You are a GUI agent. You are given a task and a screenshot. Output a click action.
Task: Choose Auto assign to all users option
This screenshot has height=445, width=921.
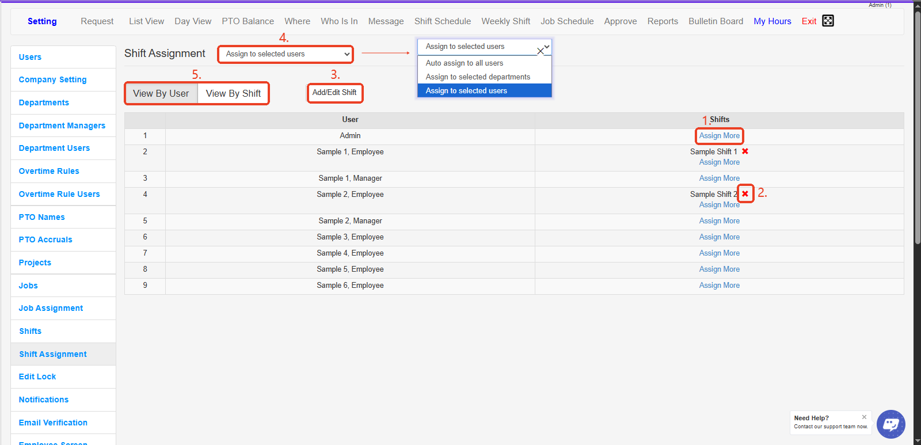(465, 63)
